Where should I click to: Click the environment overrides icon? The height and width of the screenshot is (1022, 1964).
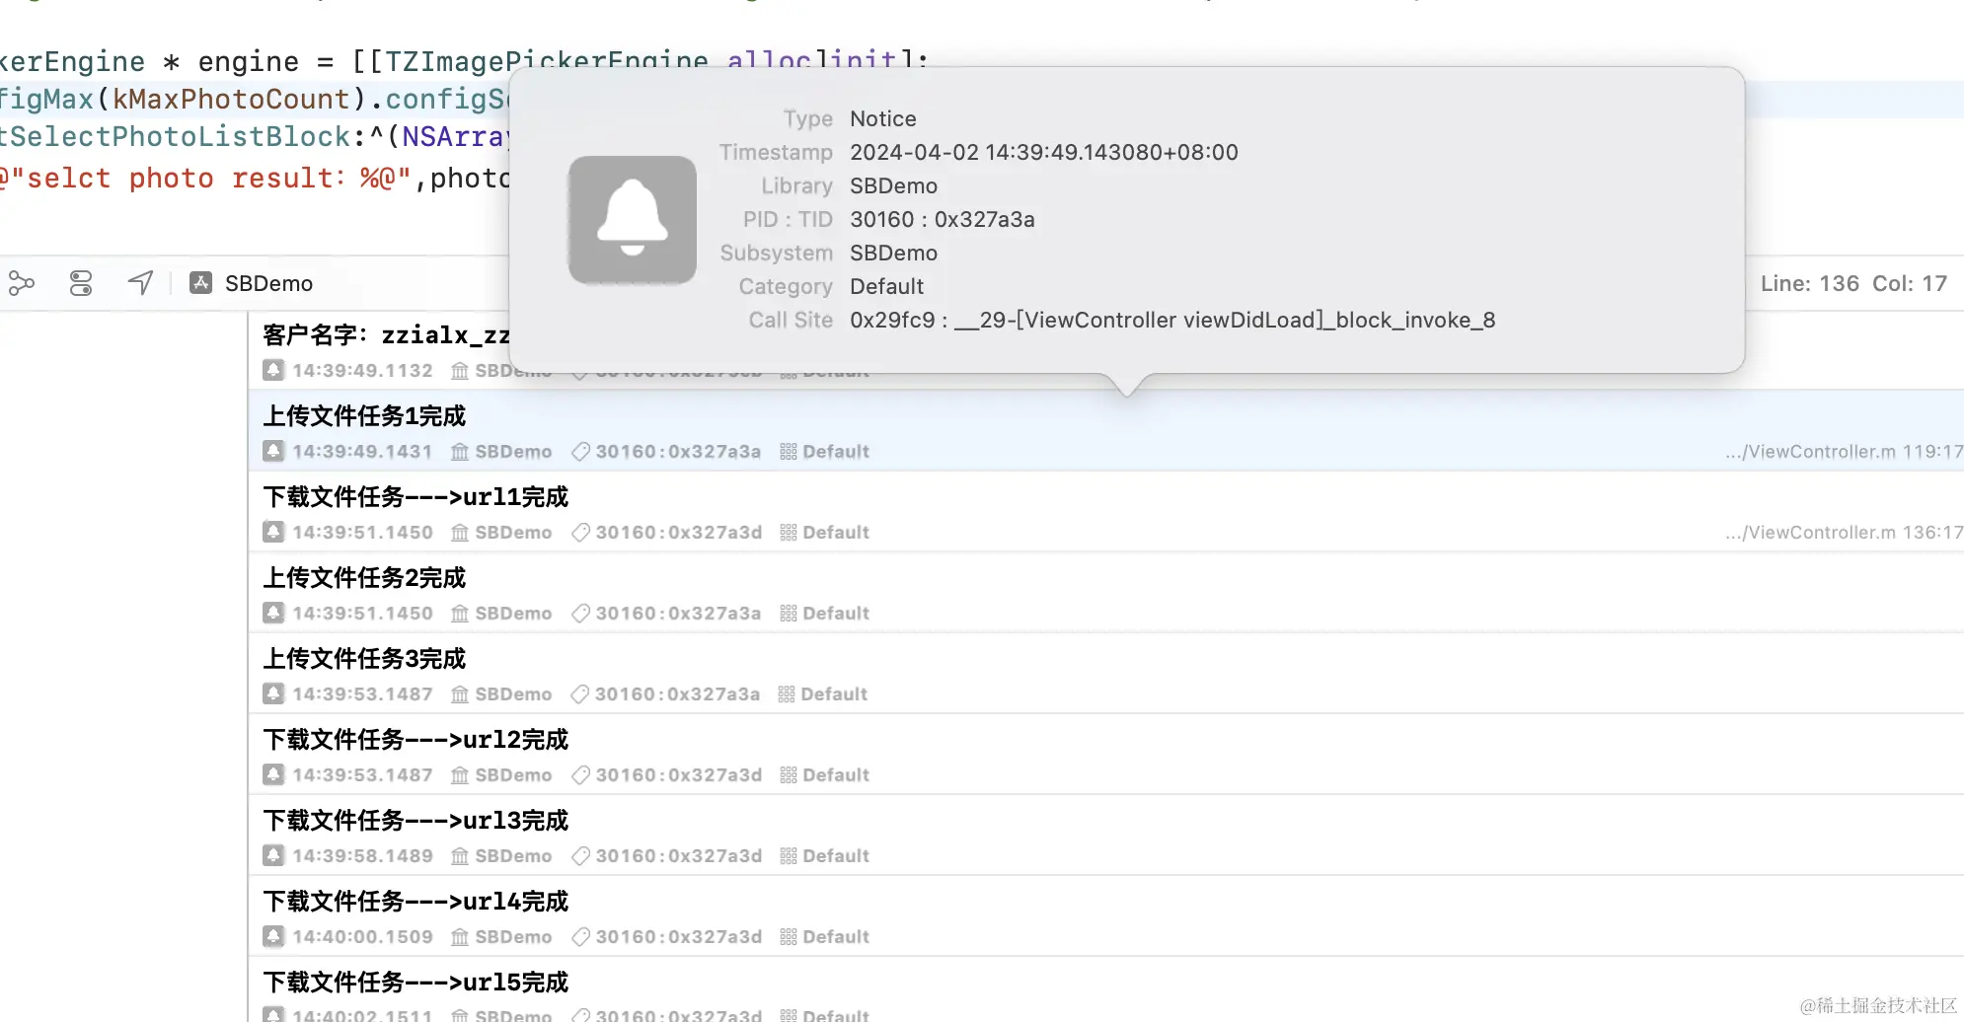[x=81, y=284]
